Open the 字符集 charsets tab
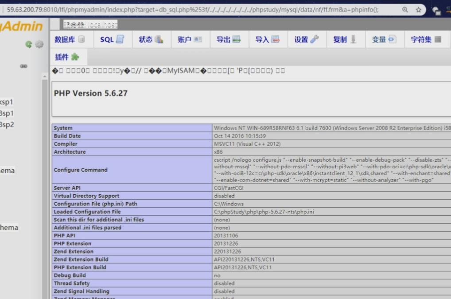The height and width of the screenshot is (299, 451). pos(426,39)
